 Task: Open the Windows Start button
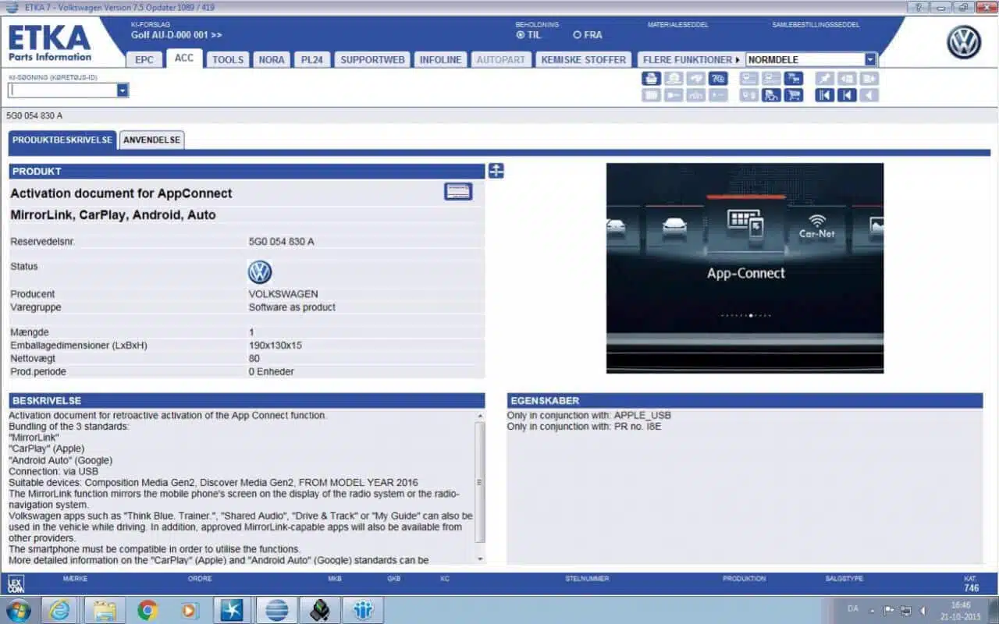18,610
